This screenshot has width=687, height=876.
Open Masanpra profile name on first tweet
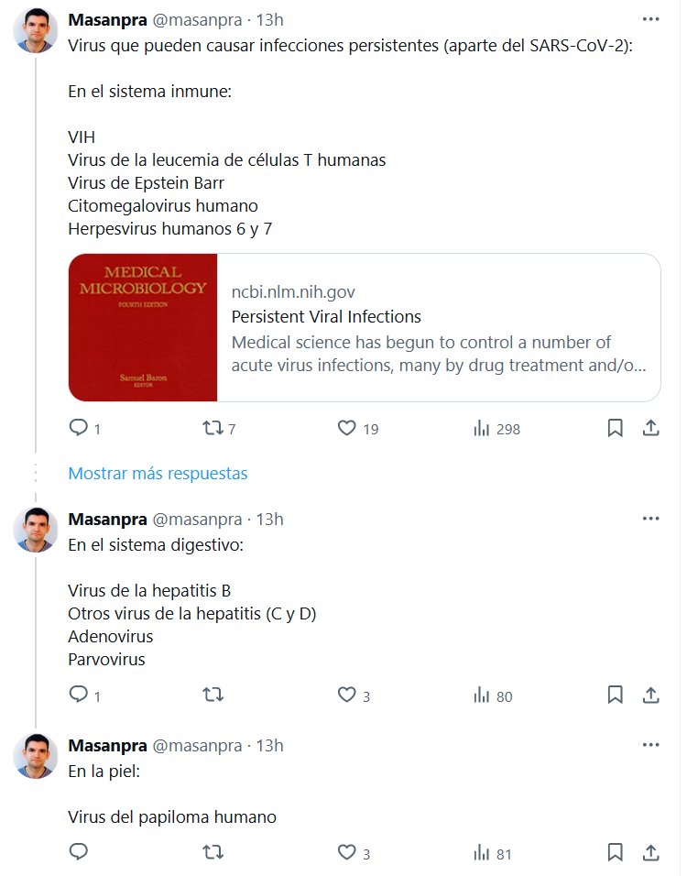click(107, 19)
